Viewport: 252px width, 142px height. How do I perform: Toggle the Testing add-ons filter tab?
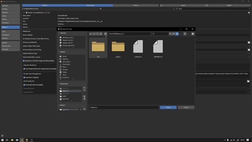pyautogui.click(x=136, y=5)
